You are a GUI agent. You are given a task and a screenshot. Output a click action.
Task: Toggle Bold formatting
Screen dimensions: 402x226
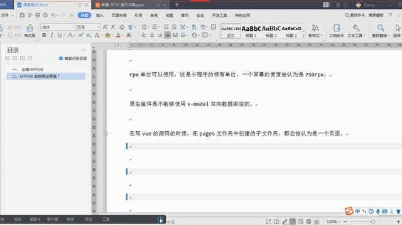click(44, 35)
